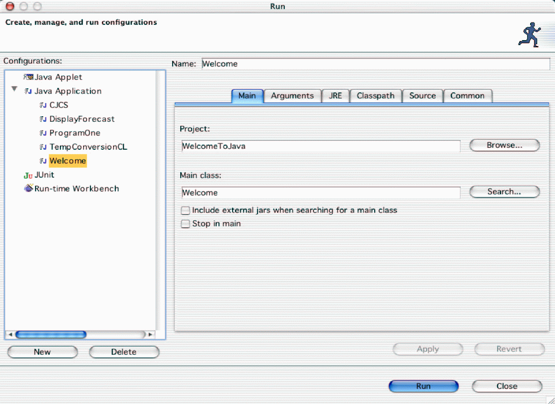555x404 pixels.
Task: Click the New configuration button
Action: [43, 352]
